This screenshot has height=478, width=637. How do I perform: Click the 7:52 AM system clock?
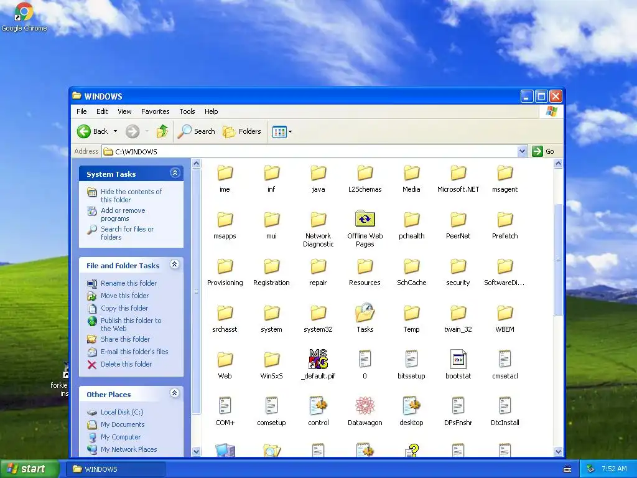(x=614, y=469)
